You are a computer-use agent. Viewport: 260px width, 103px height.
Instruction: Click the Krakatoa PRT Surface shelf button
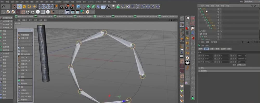click(x=83, y=16)
